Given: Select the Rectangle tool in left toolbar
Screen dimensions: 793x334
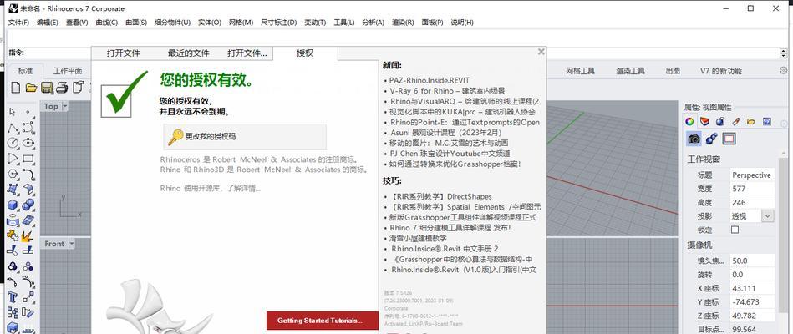Looking at the screenshot, I should coord(28,159).
